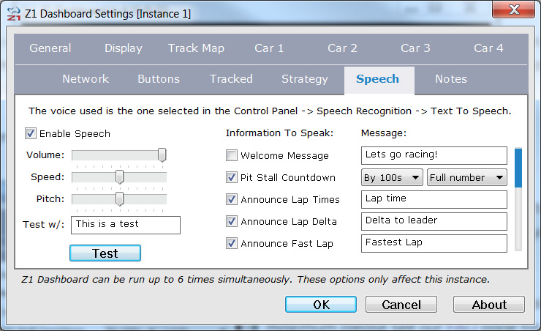Open the Strategy tab
Viewport: 541px width, 331px height.
pos(305,80)
